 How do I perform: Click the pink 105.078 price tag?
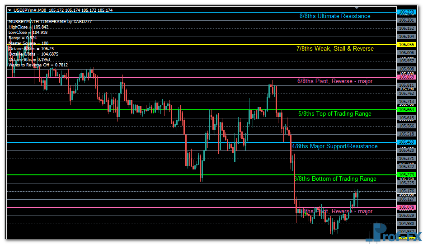point(406,207)
